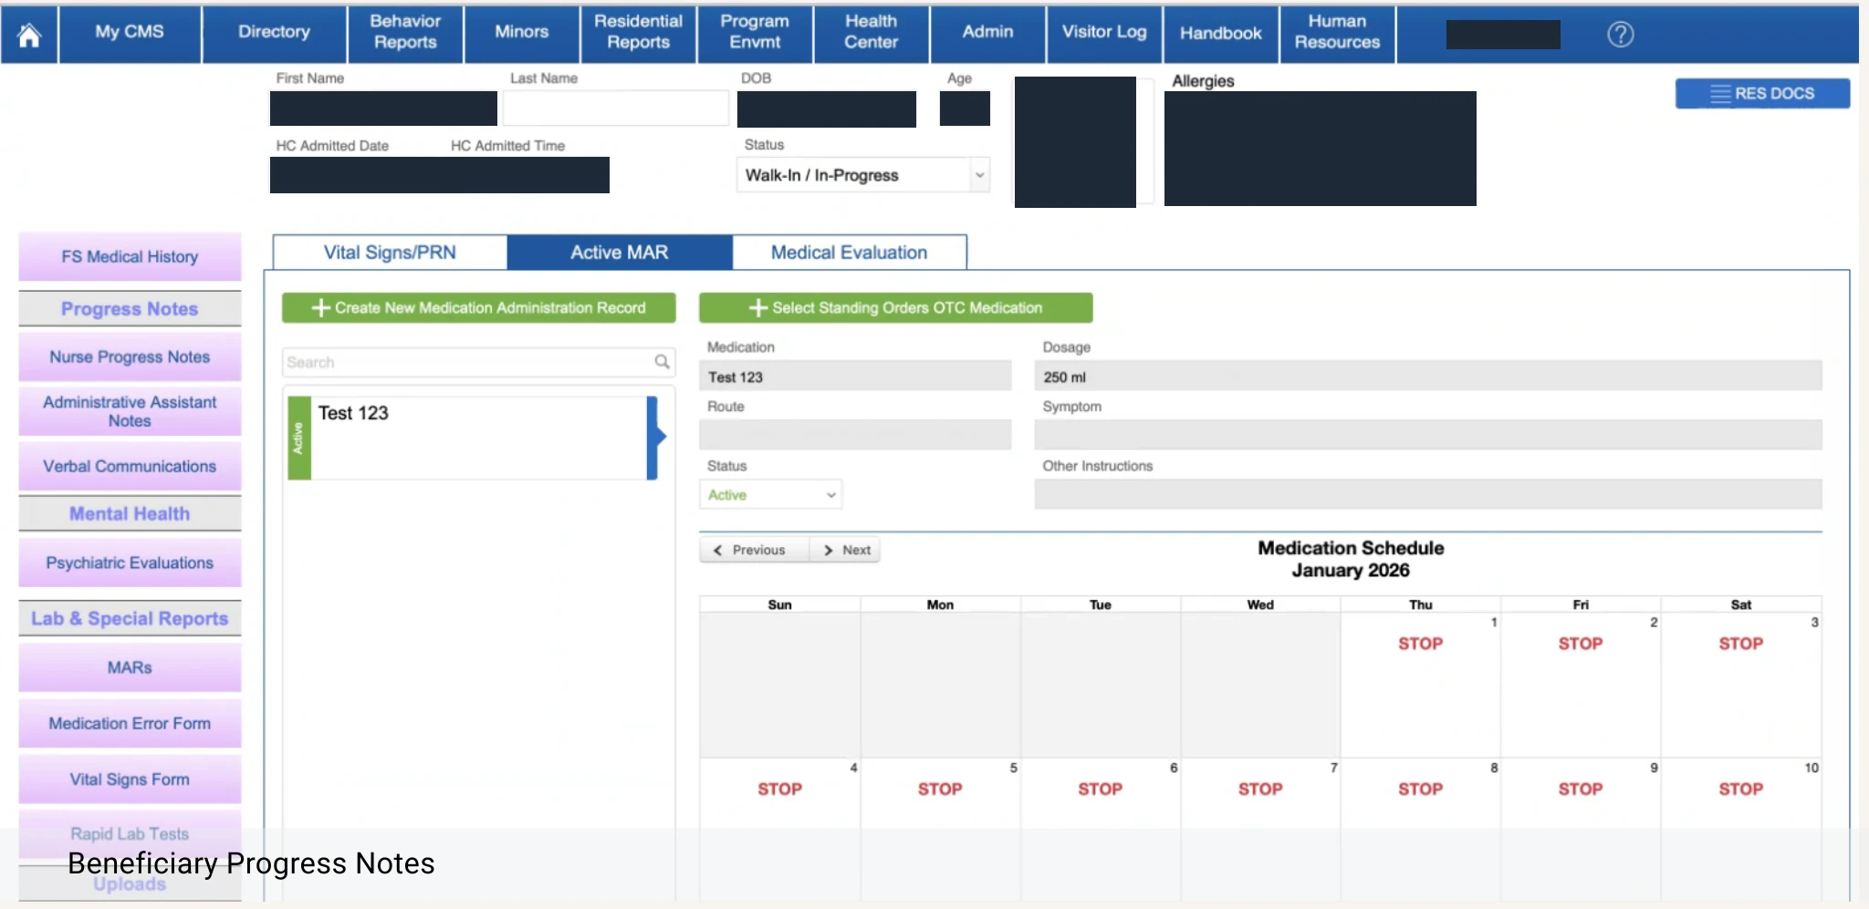
Task: Open Residential Reports menu
Action: pos(639,35)
